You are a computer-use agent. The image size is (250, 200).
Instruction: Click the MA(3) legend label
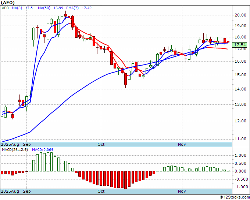17,8
